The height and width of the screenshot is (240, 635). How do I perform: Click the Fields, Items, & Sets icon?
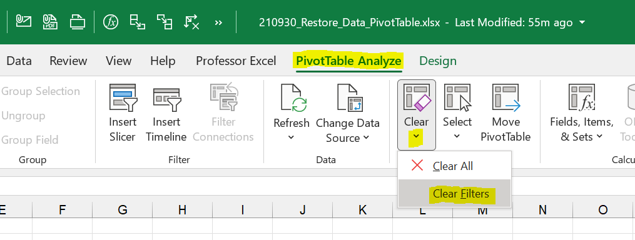coord(582,97)
